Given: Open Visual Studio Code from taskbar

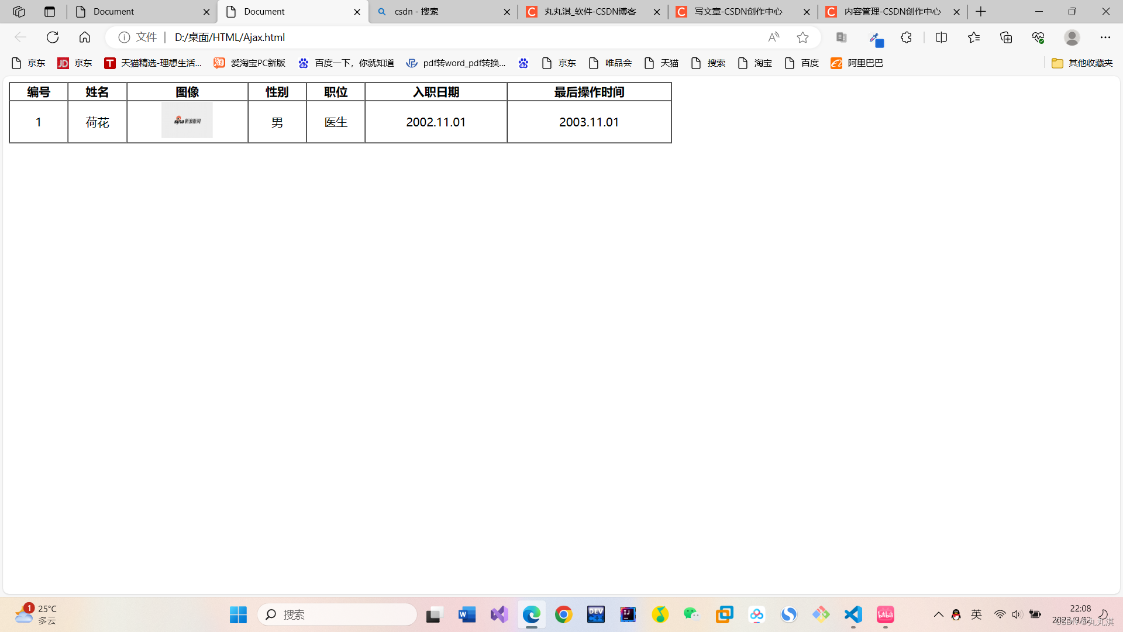Looking at the screenshot, I should click(853, 614).
